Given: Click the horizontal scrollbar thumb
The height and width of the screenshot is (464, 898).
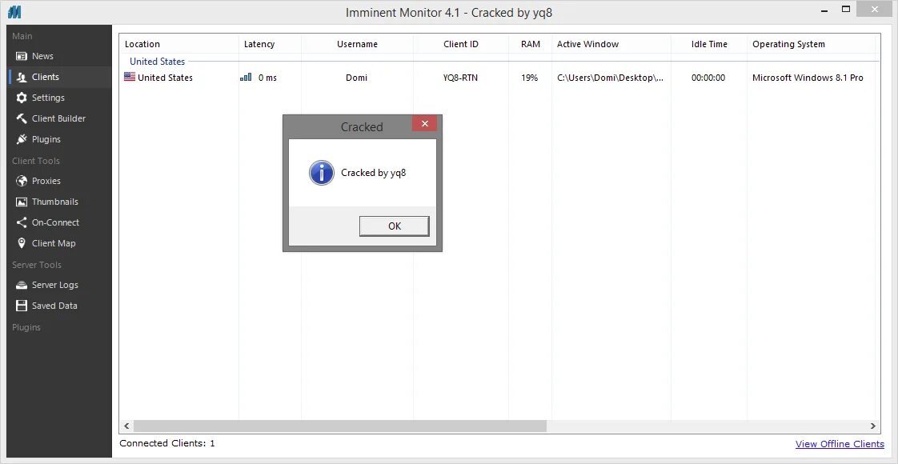Looking at the screenshot, I should coord(340,426).
